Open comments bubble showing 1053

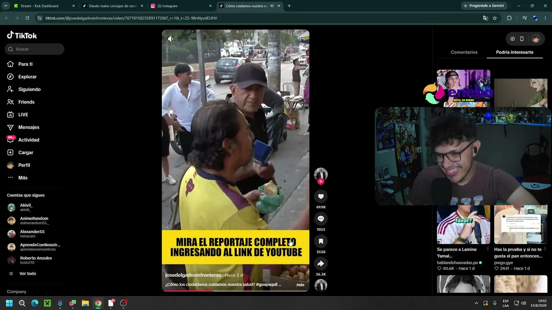(x=320, y=219)
